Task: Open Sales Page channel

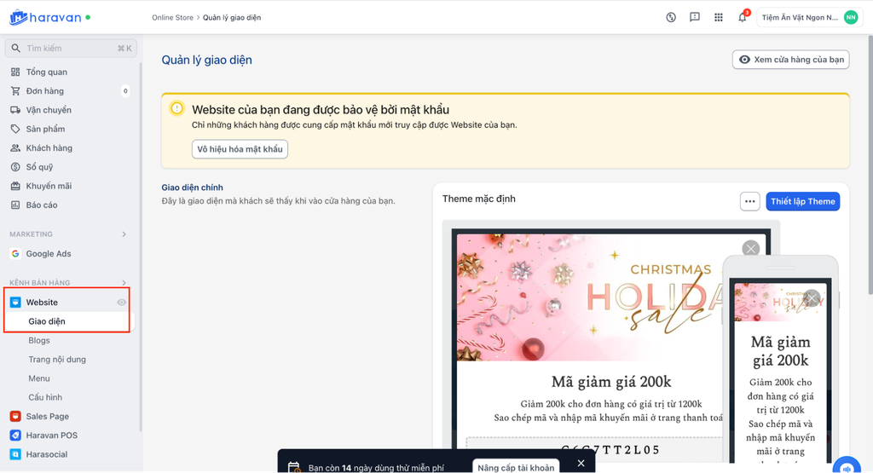Action: click(x=47, y=417)
